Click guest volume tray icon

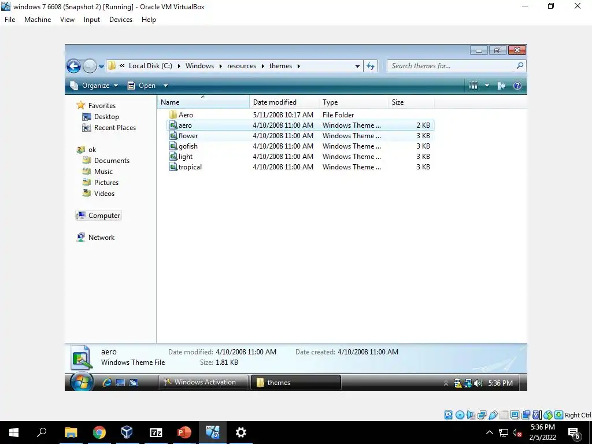coord(478,383)
